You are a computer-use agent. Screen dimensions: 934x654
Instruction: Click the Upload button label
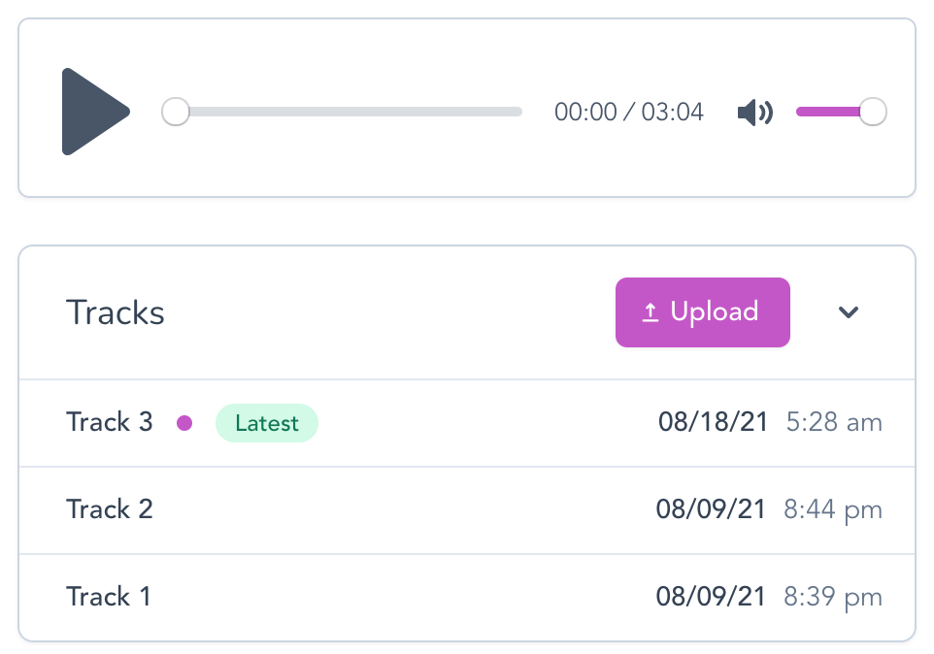(715, 311)
